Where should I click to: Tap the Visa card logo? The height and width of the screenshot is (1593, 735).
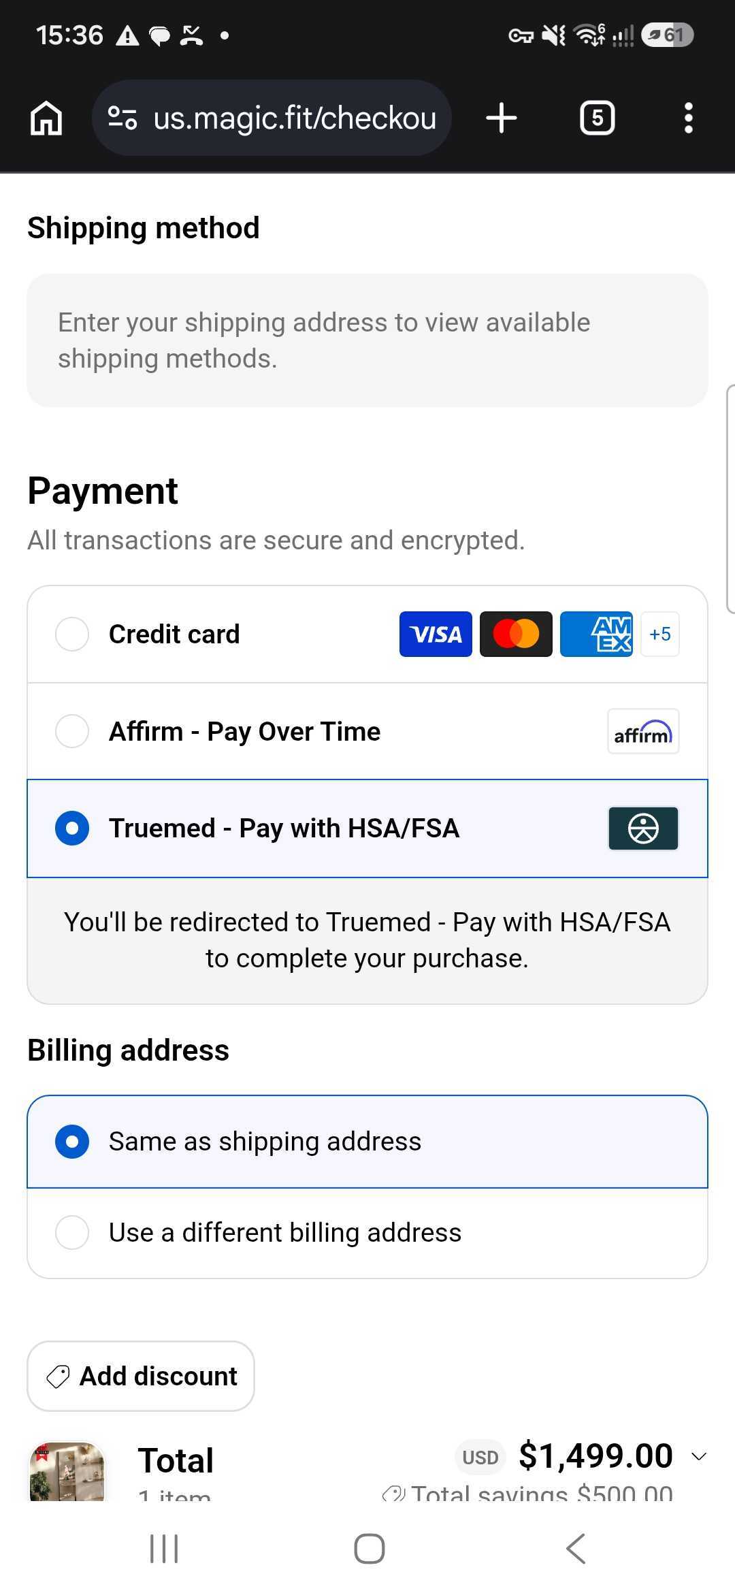click(x=436, y=634)
